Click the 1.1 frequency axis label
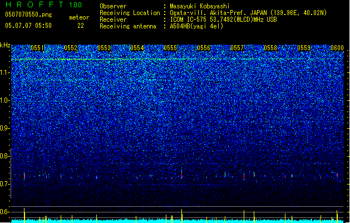The width and height of the screenshot is (350, 223). click(5, 72)
